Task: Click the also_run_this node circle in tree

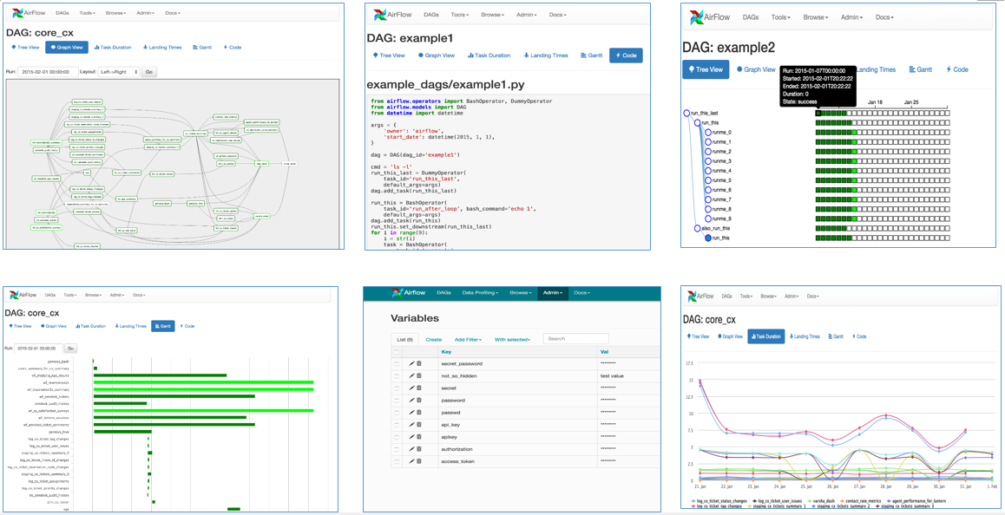Action: [x=698, y=228]
